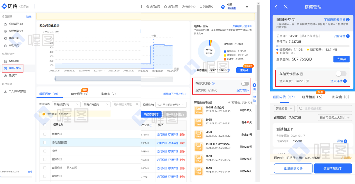Screen dimensions: 355x184
Task: Click mobile 去购买 button
Action: pos(341,59)
